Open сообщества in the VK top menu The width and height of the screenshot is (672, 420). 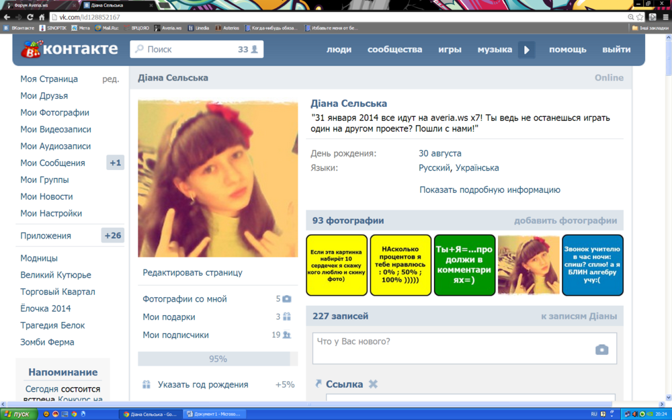pos(394,49)
